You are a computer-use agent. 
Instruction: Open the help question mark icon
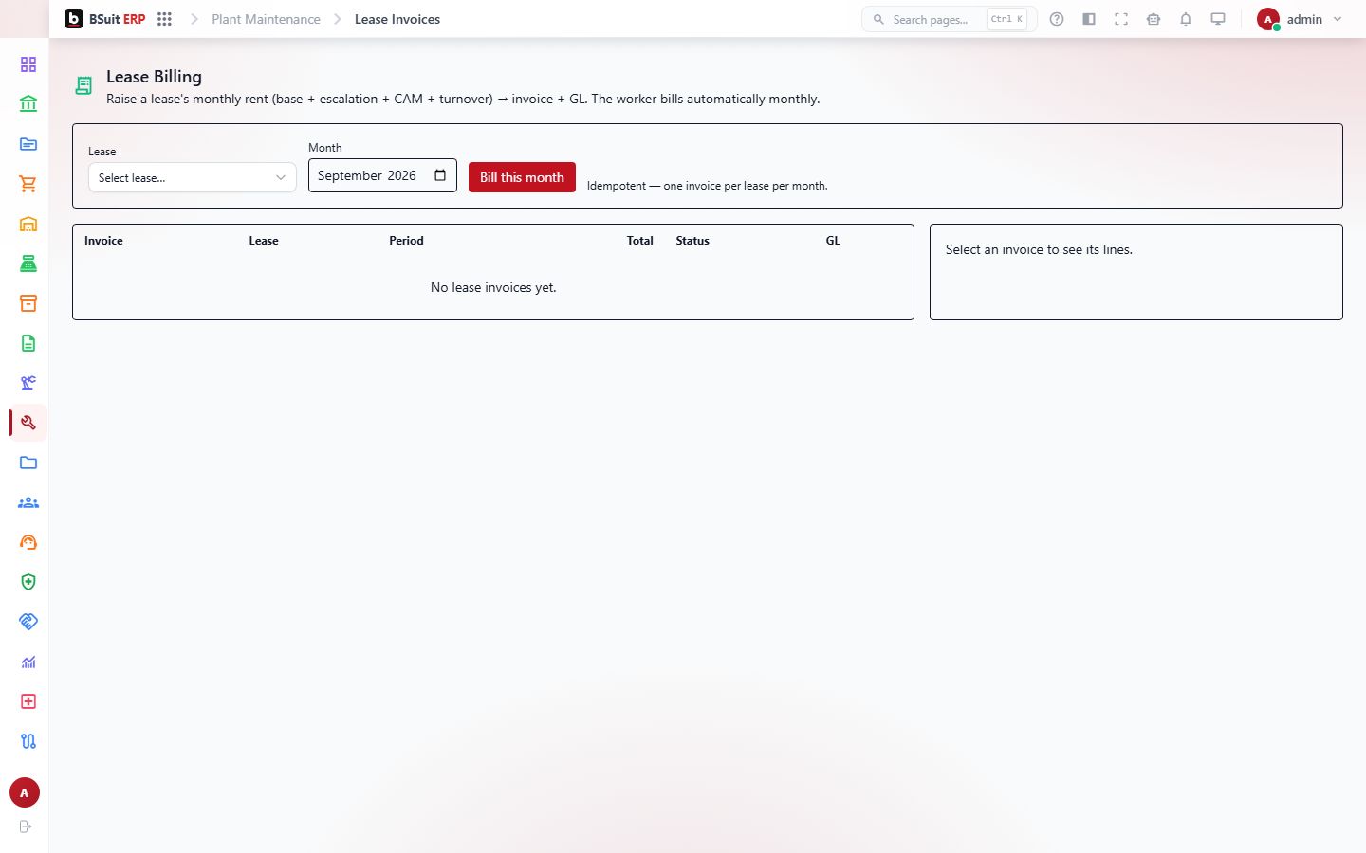point(1057,19)
